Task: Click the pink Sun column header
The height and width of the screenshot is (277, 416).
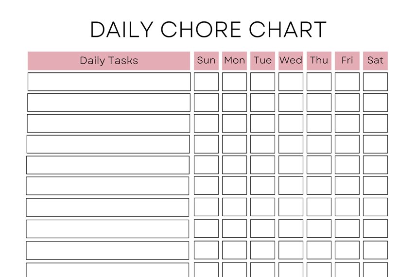Action: [x=206, y=61]
